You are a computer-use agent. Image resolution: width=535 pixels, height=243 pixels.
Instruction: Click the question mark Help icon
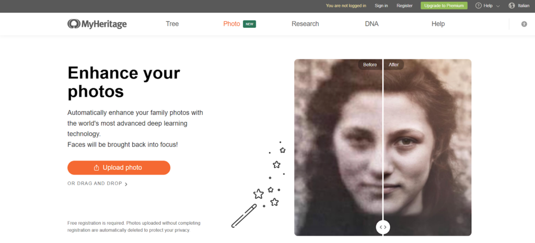pos(479,6)
